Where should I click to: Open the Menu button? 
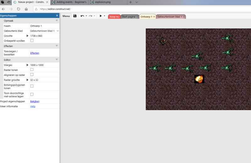tap(66, 16)
